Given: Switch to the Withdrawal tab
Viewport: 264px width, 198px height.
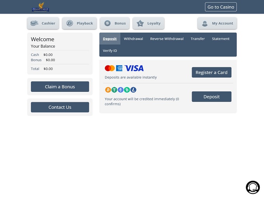Looking at the screenshot, I should [133, 39].
